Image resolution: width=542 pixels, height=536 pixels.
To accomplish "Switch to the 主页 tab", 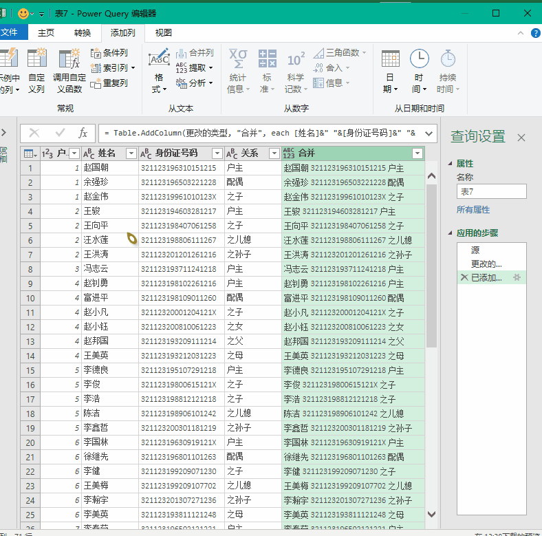I will (46, 33).
